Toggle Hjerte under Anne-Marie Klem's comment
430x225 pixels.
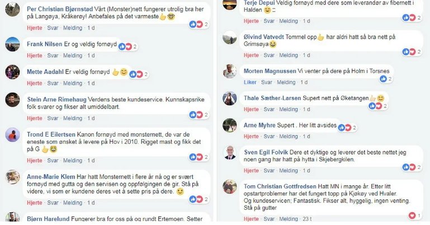(x=35, y=203)
